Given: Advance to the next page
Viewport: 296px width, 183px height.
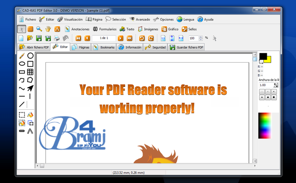Looking at the screenshot, I should point(121,38).
